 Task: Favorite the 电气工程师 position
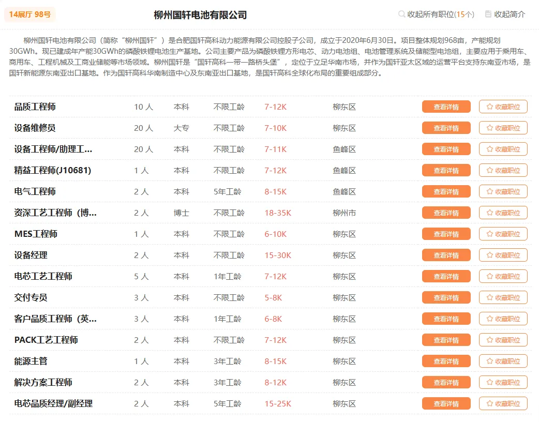[x=503, y=191]
